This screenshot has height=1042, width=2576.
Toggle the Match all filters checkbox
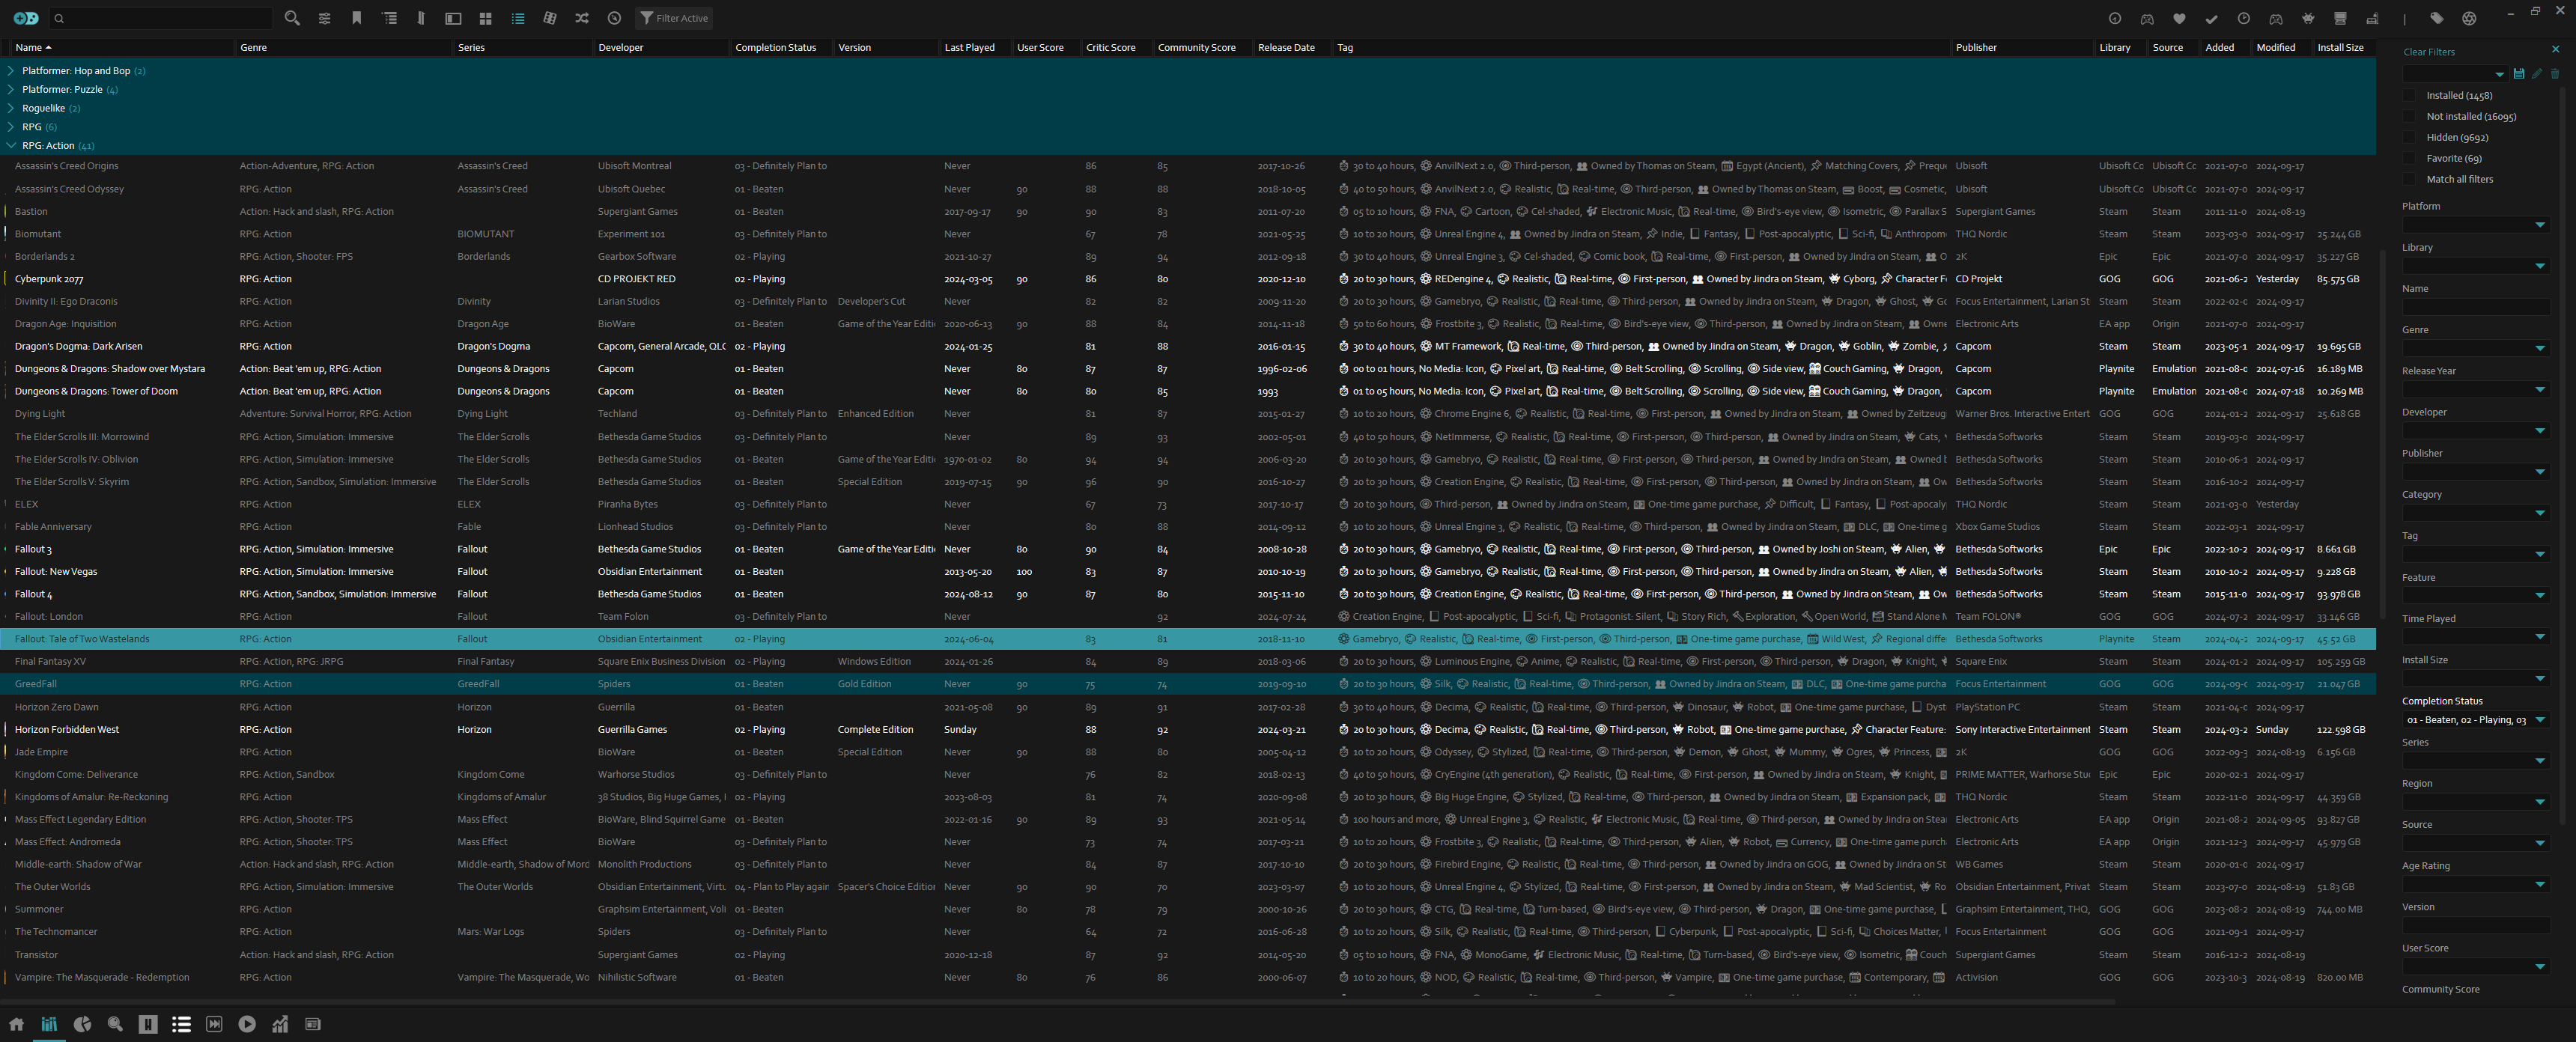[x=2409, y=179]
